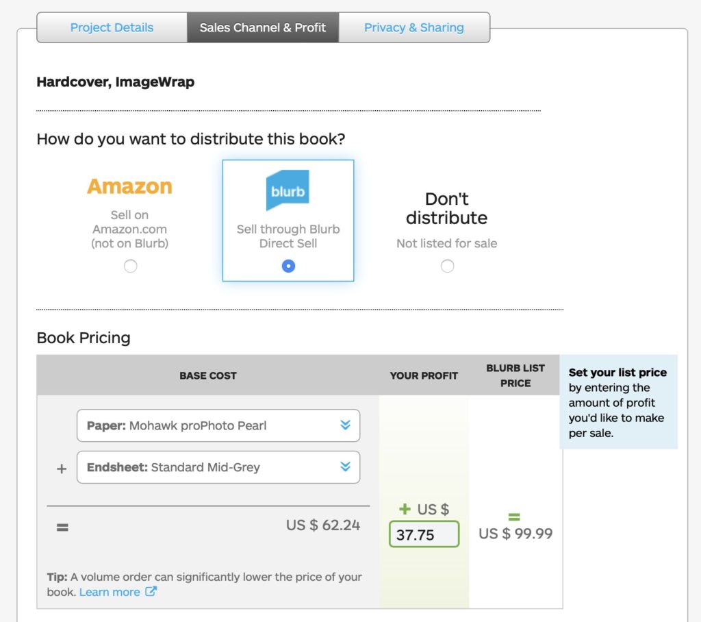Viewport: 701px width, 622px height.
Task: Click the BASE COST column header
Action: tap(208, 375)
